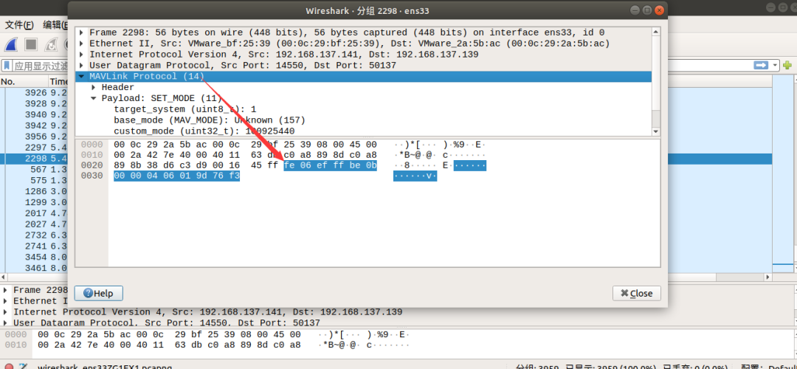Click the Close button in the dialog
797x369 pixels.
(636, 293)
